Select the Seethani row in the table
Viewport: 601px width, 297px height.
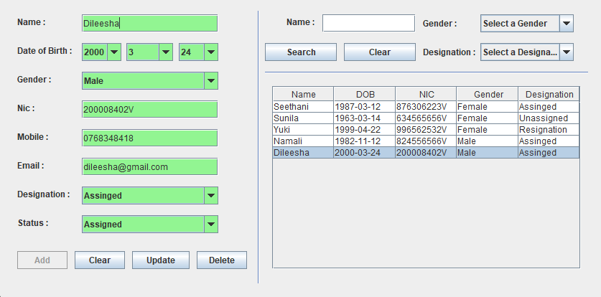click(x=302, y=107)
